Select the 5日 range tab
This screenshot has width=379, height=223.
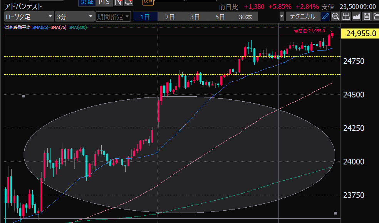pyautogui.click(x=220, y=17)
